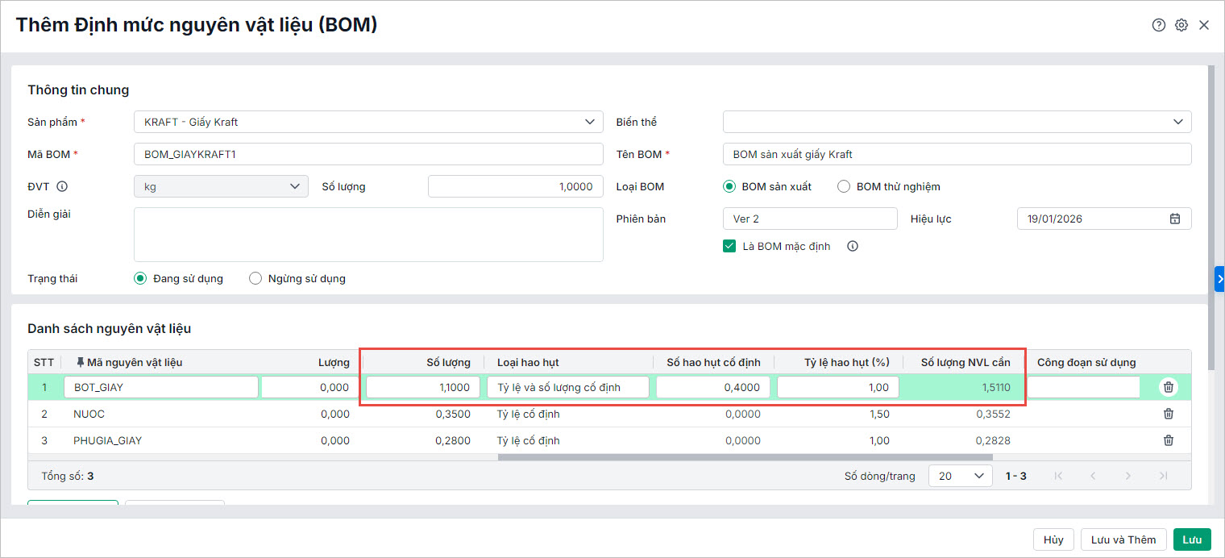Expand the blue right side panel arrow
Image resolution: width=1225 pixels, height=558 pixels.
1219,278
